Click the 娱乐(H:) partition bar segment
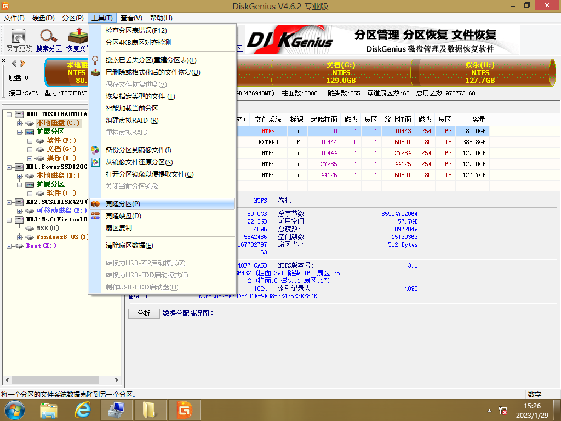561x421 pixels. tap(480, 73)
